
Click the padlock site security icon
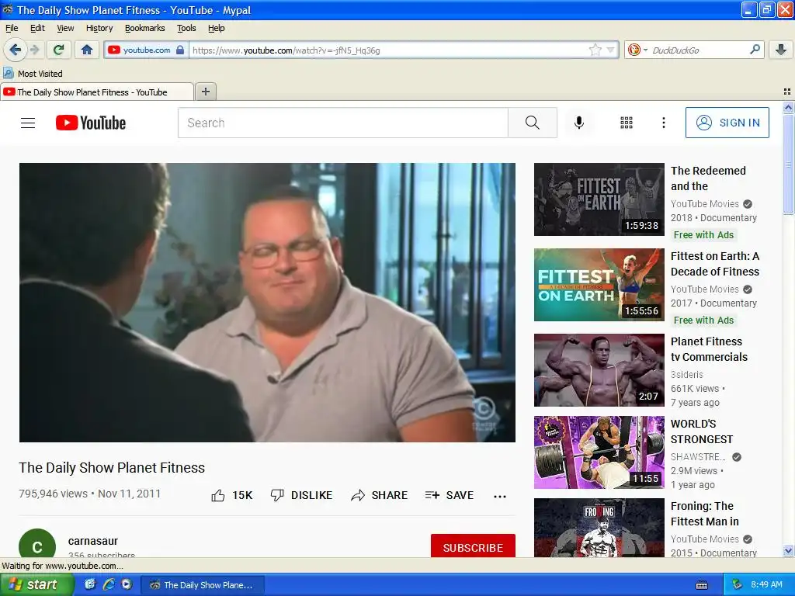[x=180, y=50]
